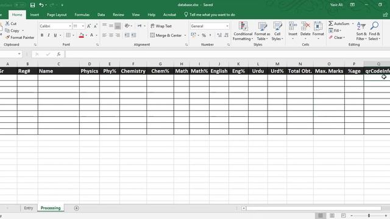Toggle Bottom Align vertical alignment
Screen dimensions: 390x219
point(118,26)
